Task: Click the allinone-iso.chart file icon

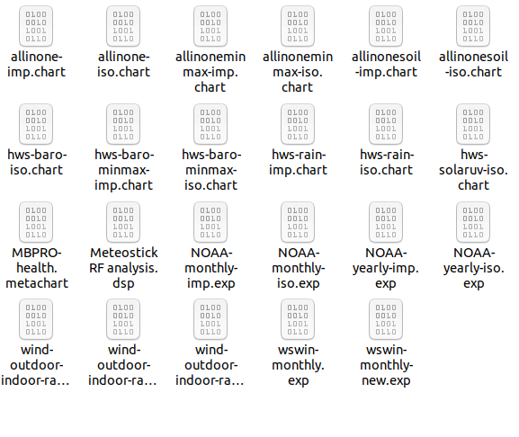Action: tap(123, 26)
